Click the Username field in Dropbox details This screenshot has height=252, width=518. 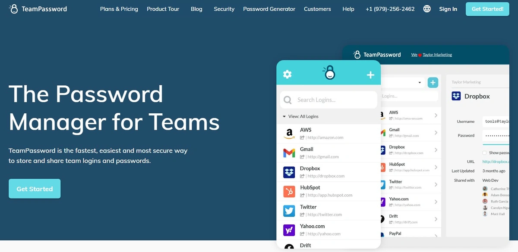496,121
